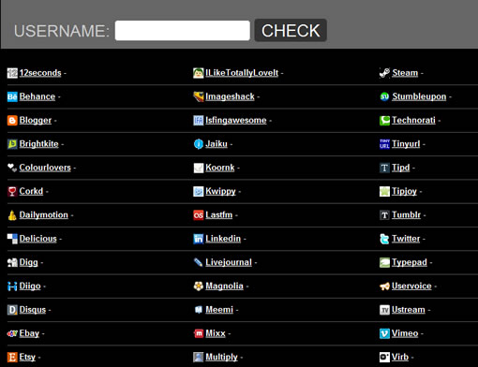Click the Mixx red icon
This screenshot has width=478, height=367.
[199, 333]
